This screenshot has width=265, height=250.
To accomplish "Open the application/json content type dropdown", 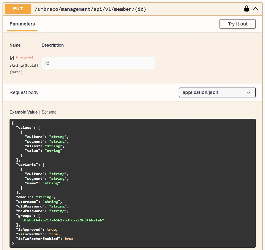I will (x=214, y=92).
